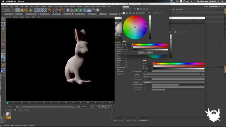Click the Diffuse Falloff slider
This screenshot has height=127, width=226.
(x=178, y=85)
